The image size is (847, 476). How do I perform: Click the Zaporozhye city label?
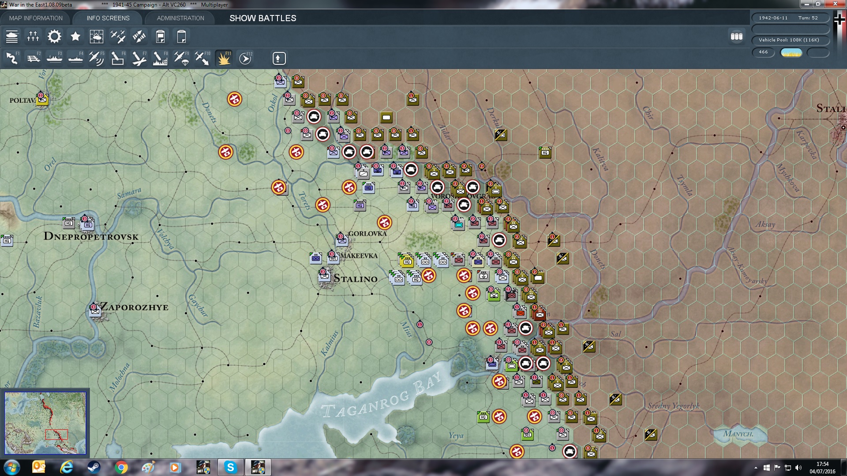pos(135,307)
